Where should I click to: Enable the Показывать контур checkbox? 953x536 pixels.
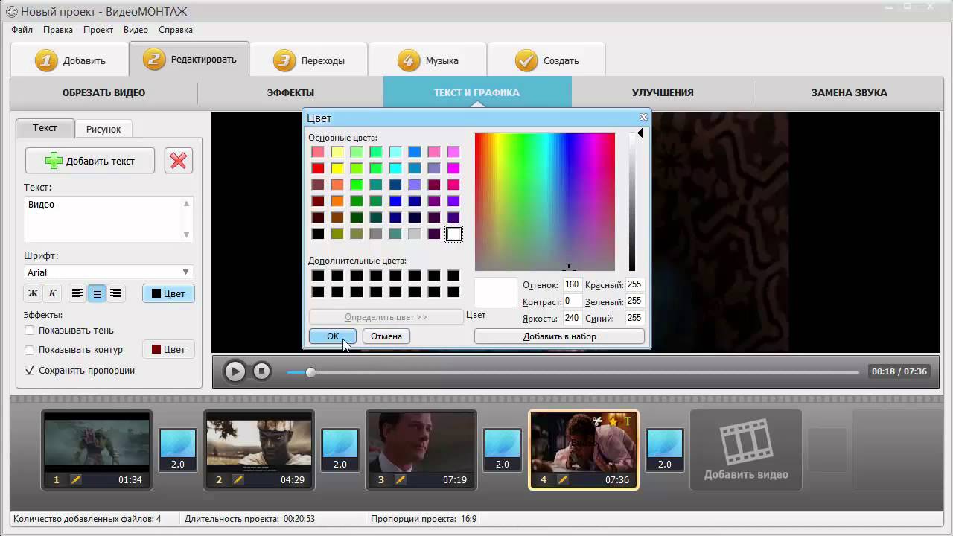coord(30,350)
